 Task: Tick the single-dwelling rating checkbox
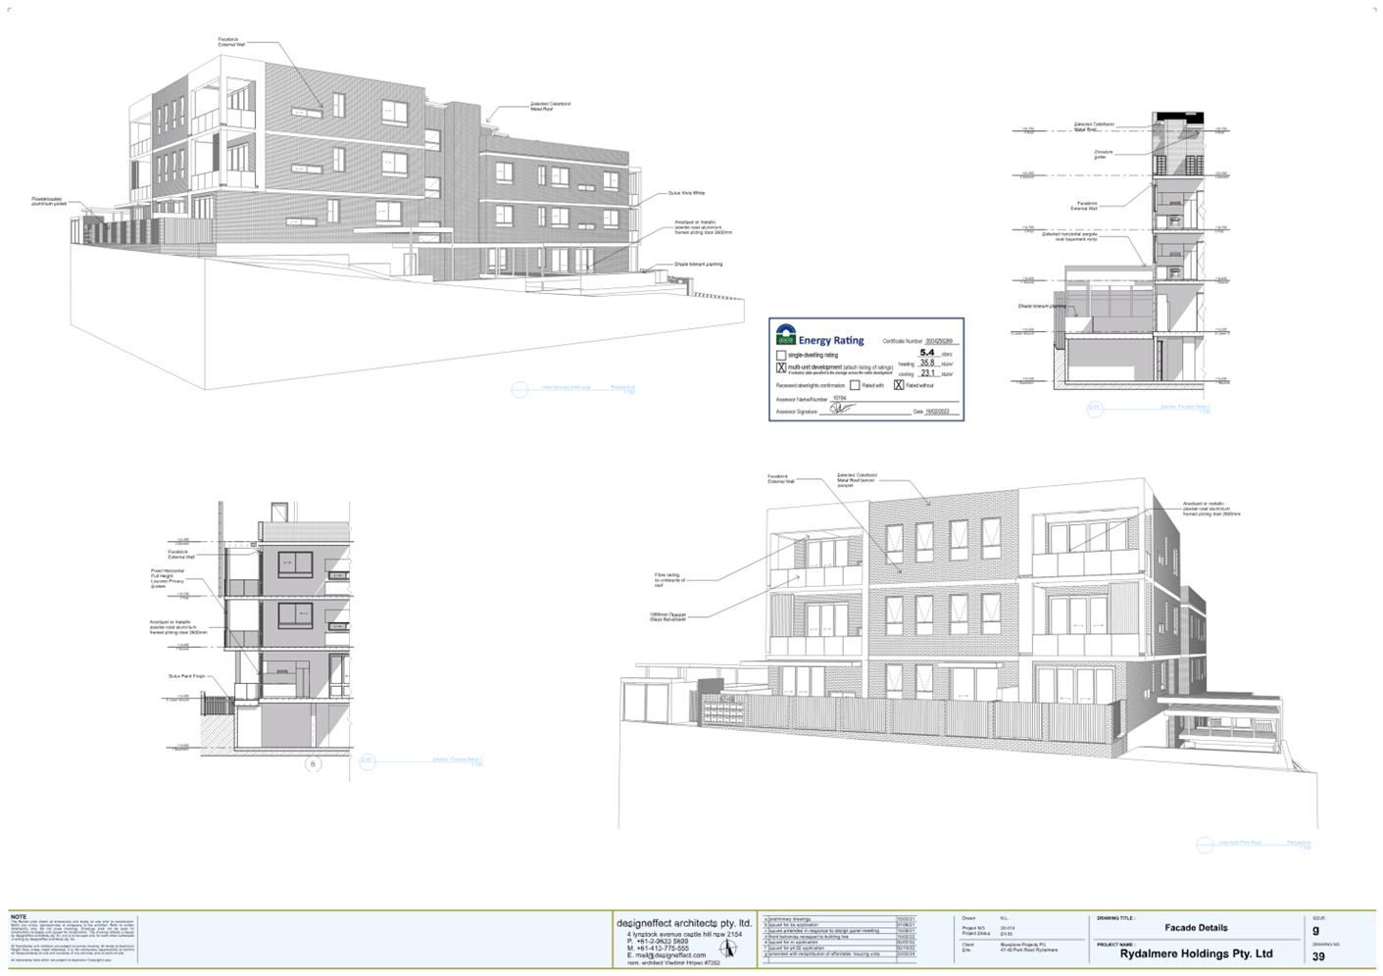[781, 356]
